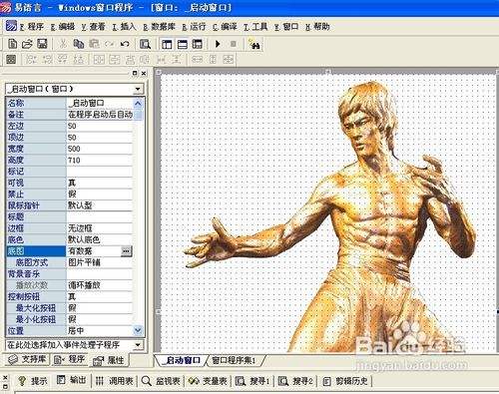Toggle the left work-panel layout icon
499x394 pixels.
click(167, 44)
